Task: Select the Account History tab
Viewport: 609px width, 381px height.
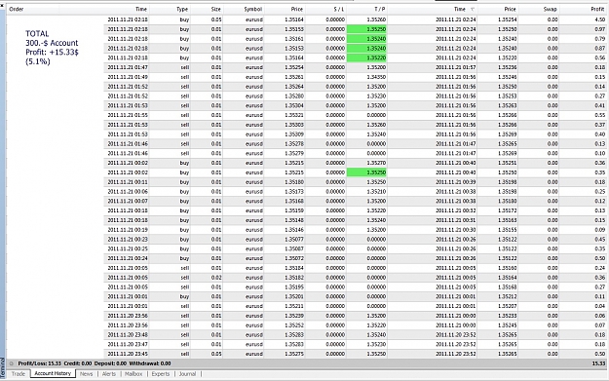Action: pyautogui.click(x=53, y=373)
